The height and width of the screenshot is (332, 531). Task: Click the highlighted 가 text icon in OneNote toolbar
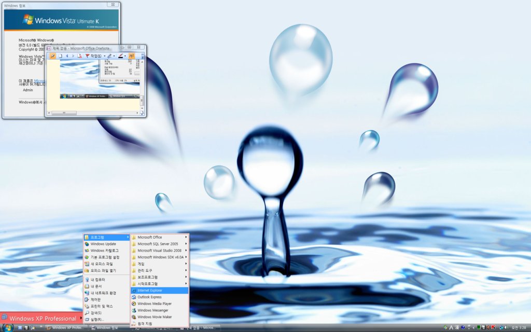pos(131,56)
